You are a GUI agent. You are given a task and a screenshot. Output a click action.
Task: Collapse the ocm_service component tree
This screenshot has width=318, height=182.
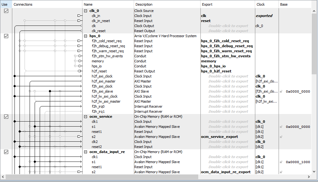[x=86, y=117]
